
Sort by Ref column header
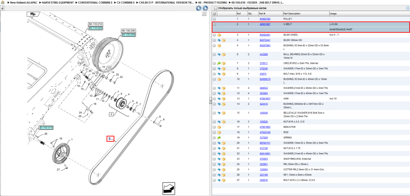(x=239, y=14)
